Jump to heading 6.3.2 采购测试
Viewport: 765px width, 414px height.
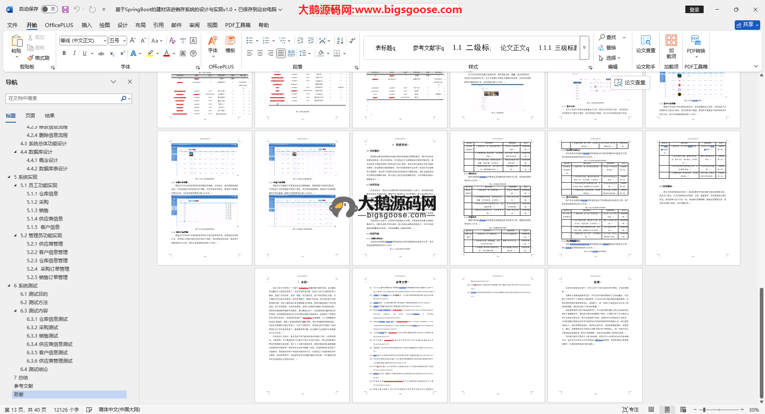click(43, 328)
